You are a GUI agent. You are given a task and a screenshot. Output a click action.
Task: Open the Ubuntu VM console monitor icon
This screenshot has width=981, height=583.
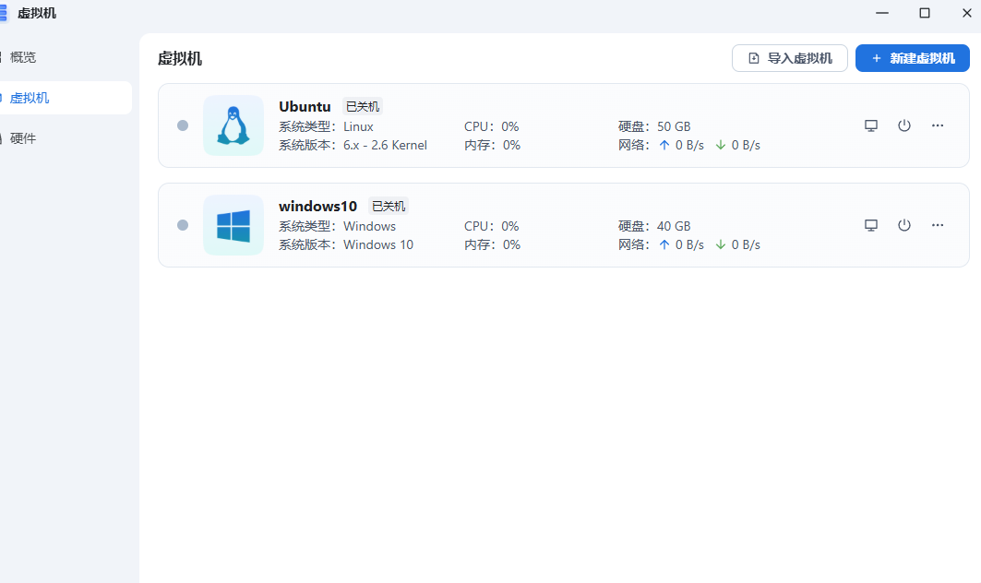tap(871, 125)
